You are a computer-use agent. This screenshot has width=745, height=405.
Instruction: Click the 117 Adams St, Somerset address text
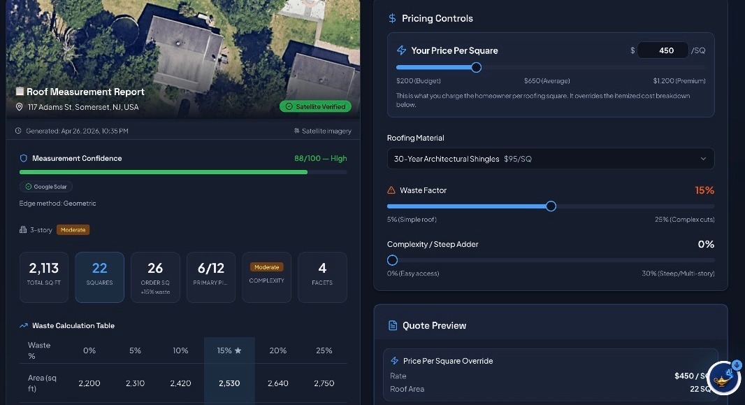pyautogui.click(x=83, y=107)
